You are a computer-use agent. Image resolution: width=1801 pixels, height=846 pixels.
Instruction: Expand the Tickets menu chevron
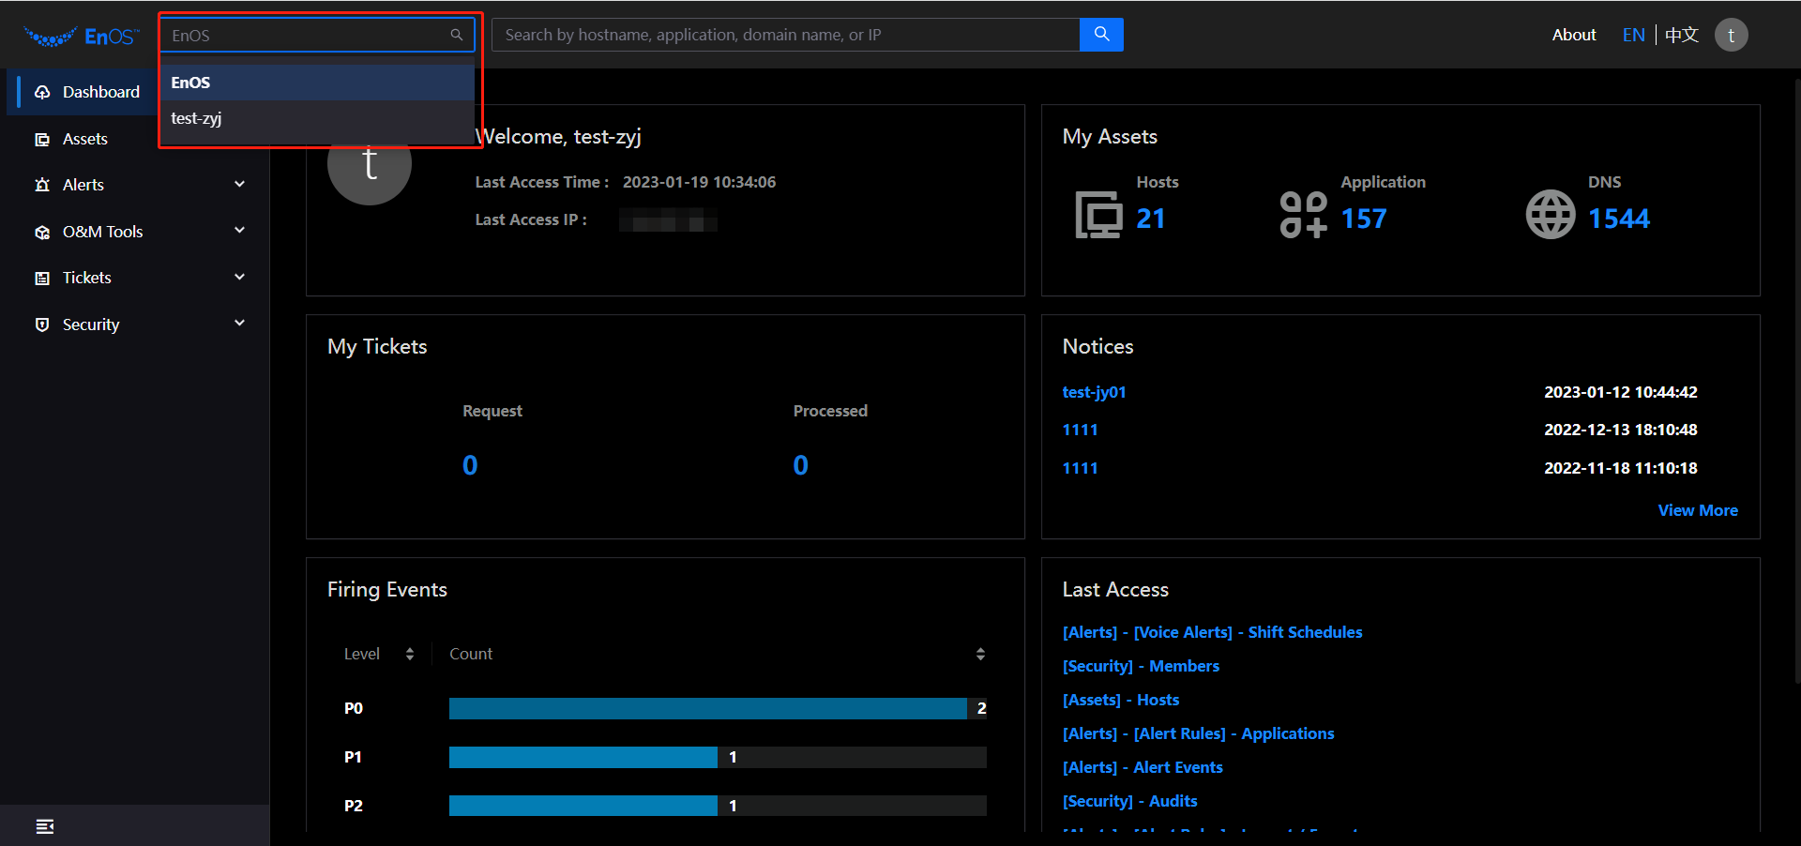click(239, 277)
